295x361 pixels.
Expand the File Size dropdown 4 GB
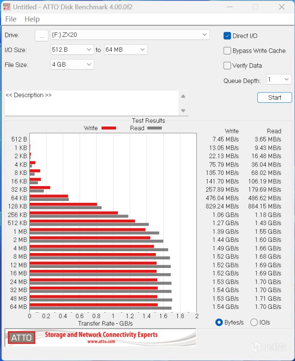72,65
